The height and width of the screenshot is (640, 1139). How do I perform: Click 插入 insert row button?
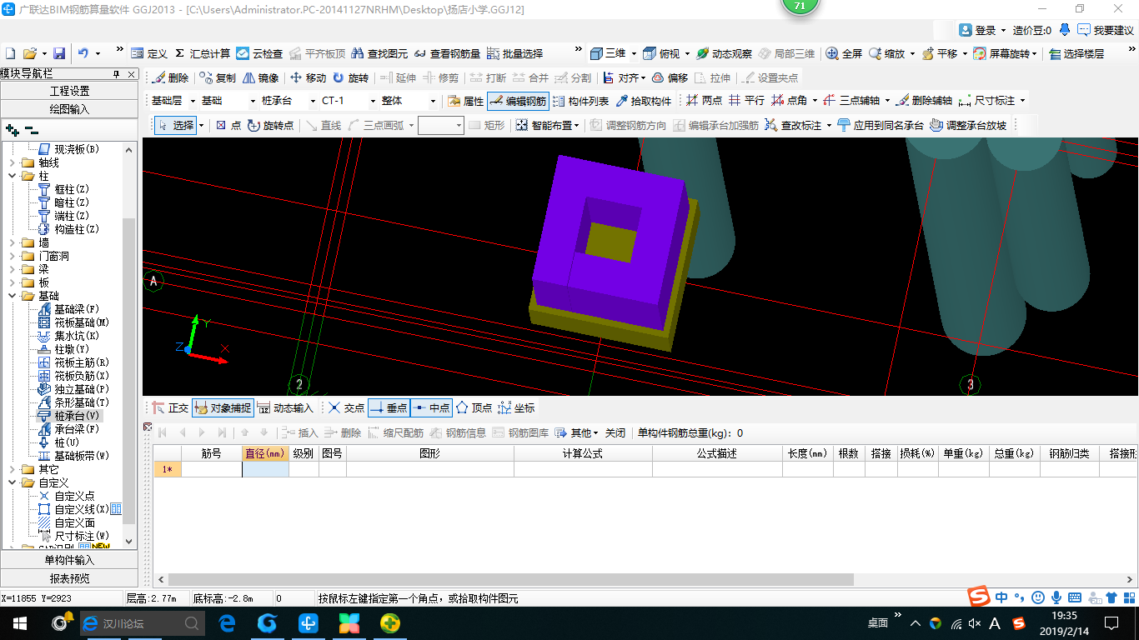pyautogui.click(x=300, y=432)
